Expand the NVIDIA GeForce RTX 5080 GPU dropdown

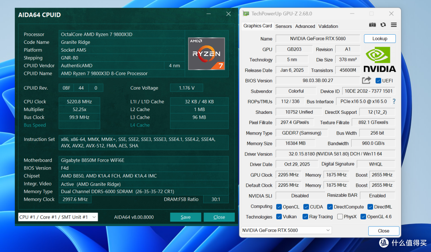(x=287, y=231)
